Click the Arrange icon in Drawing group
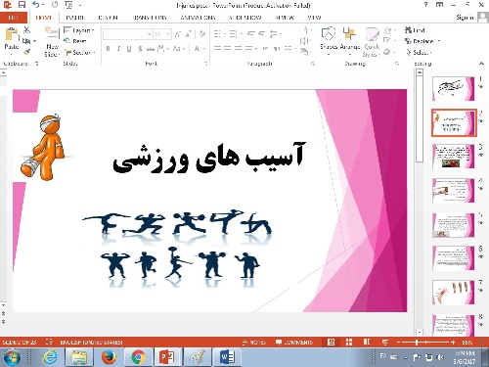The image size is (489, 367). pos(349,33)
